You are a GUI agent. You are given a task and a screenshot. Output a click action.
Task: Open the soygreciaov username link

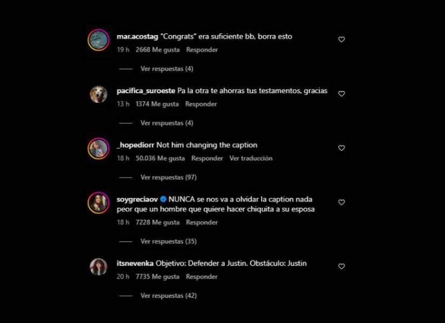pos(137,200)
